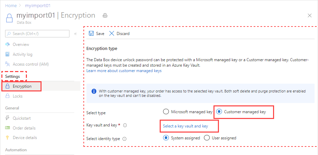Click the Discard X icon
Image resolution: width=318 pixels, height=155 pixels.
tap(112, 33)
